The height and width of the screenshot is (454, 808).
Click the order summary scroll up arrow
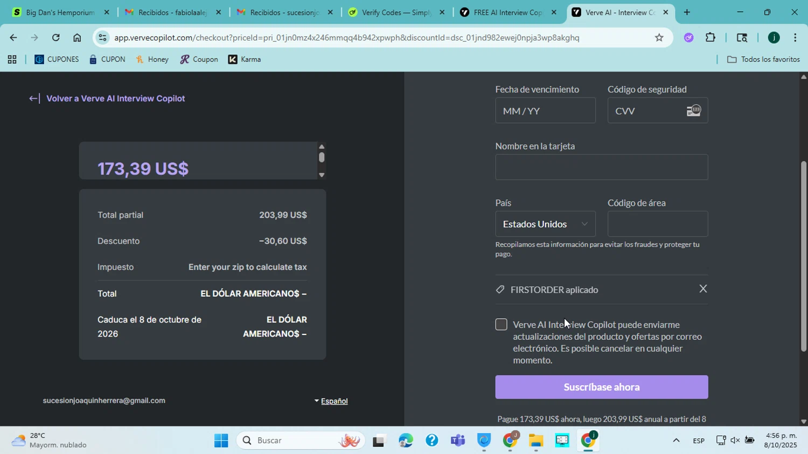(x=322, y=146)
